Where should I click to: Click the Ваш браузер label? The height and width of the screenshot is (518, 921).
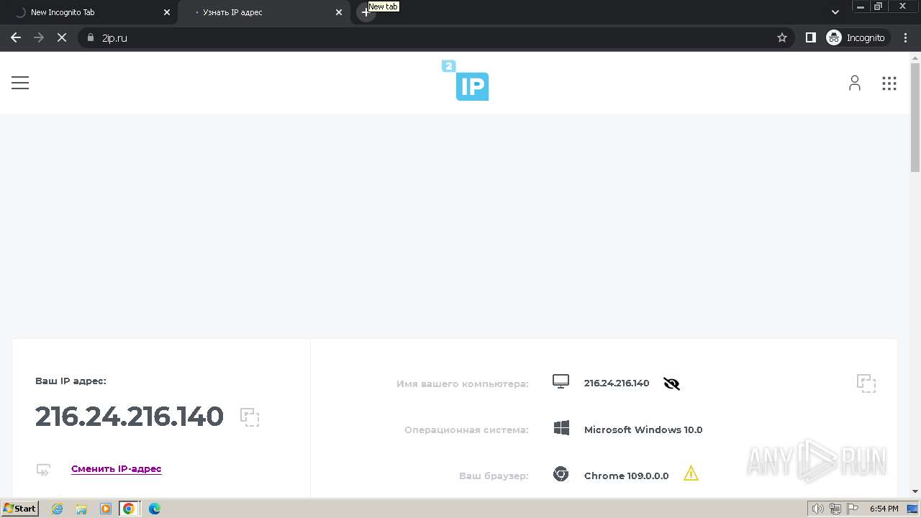pyautogui.click(x=494, y=476)
